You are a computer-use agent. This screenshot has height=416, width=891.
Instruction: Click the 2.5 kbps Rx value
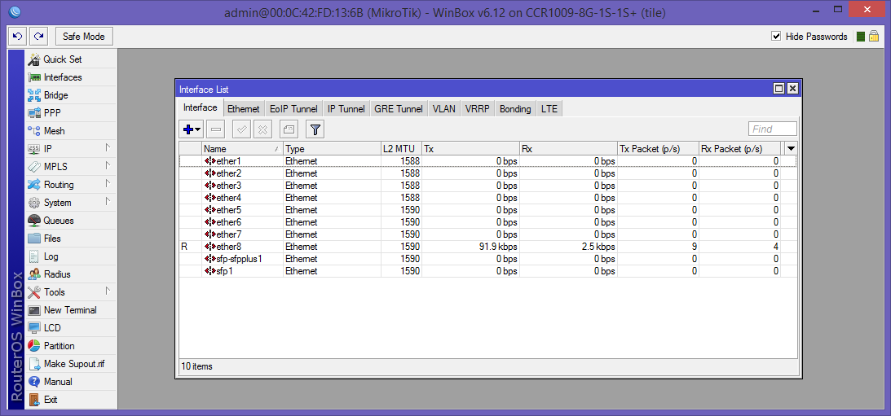[x=599, y=247]
